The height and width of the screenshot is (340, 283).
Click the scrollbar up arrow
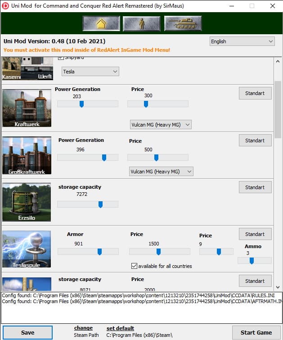[x=278, y=62]
